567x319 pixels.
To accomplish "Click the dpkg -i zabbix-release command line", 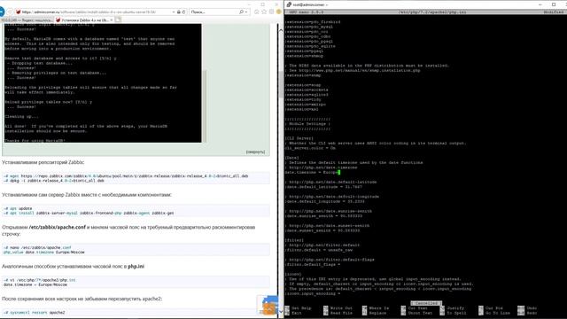I will pos(54,181).
